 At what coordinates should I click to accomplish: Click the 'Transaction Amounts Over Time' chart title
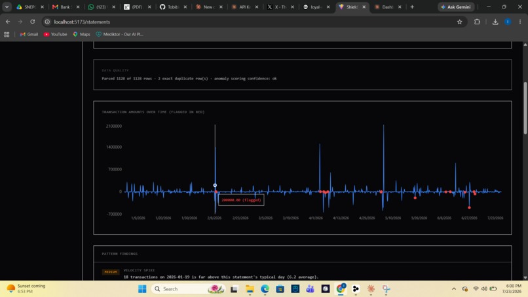153,111
